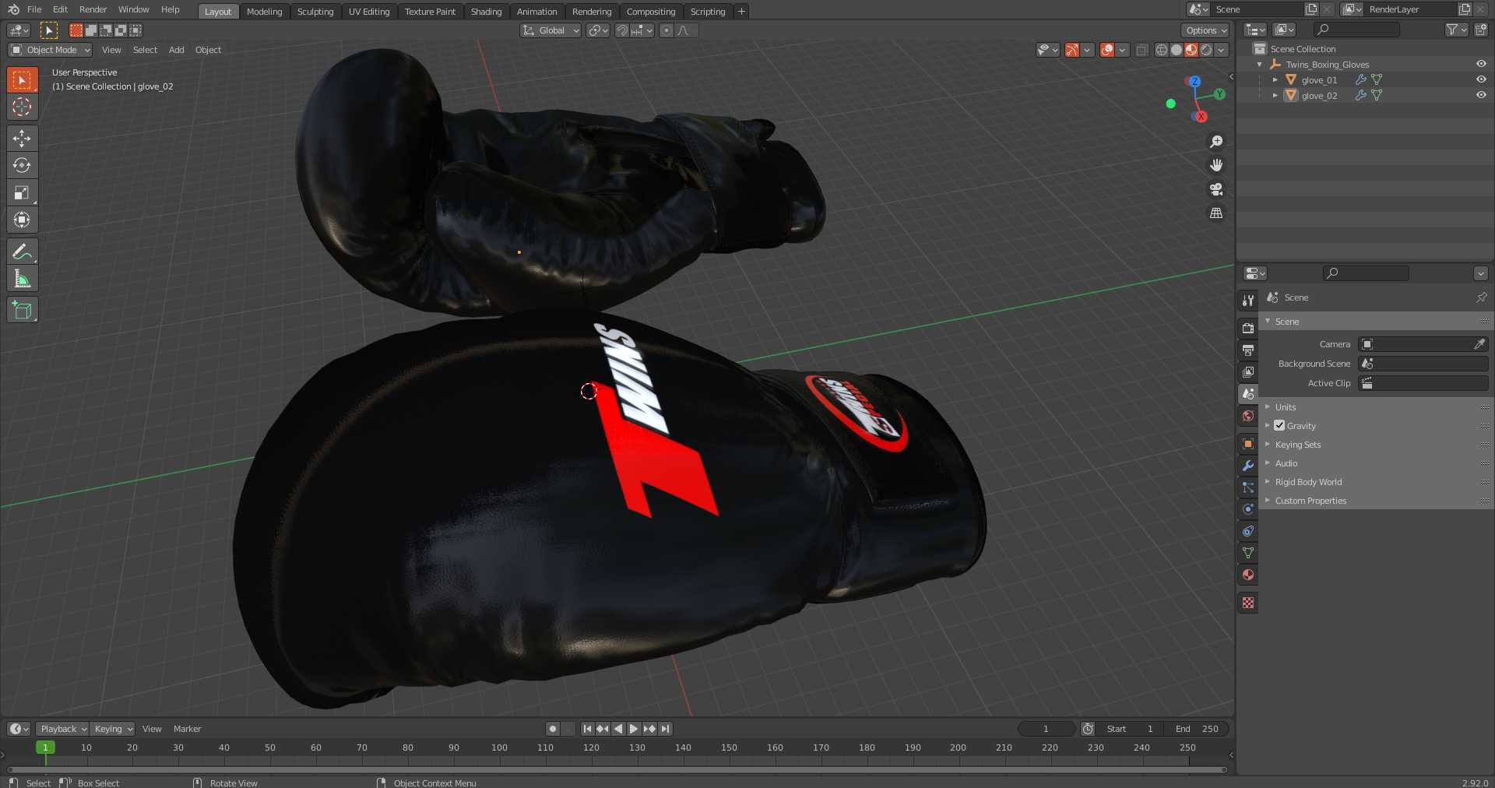Open Output properties tab
The image size is (1495, 788).
pos(1248,350)
